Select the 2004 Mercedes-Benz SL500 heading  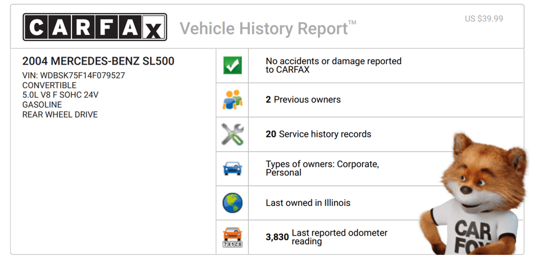pyautogui.click(x=98, y=61)
